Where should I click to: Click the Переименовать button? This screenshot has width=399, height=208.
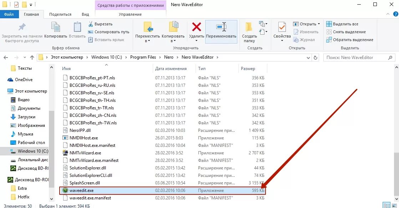tap(221, 31)
